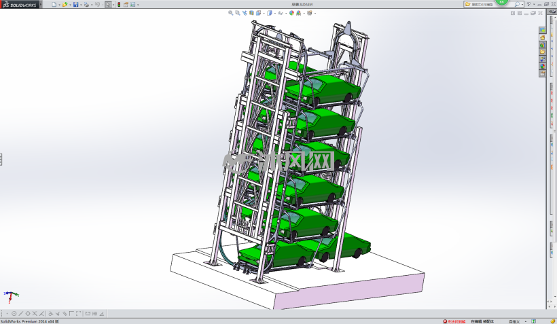Toggle Hide/Show Items glasses icon

tap(281, 13)
